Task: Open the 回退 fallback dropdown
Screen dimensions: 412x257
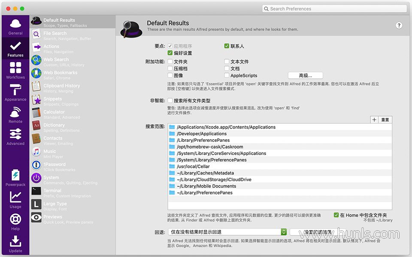Action: (x=227, y=232)
